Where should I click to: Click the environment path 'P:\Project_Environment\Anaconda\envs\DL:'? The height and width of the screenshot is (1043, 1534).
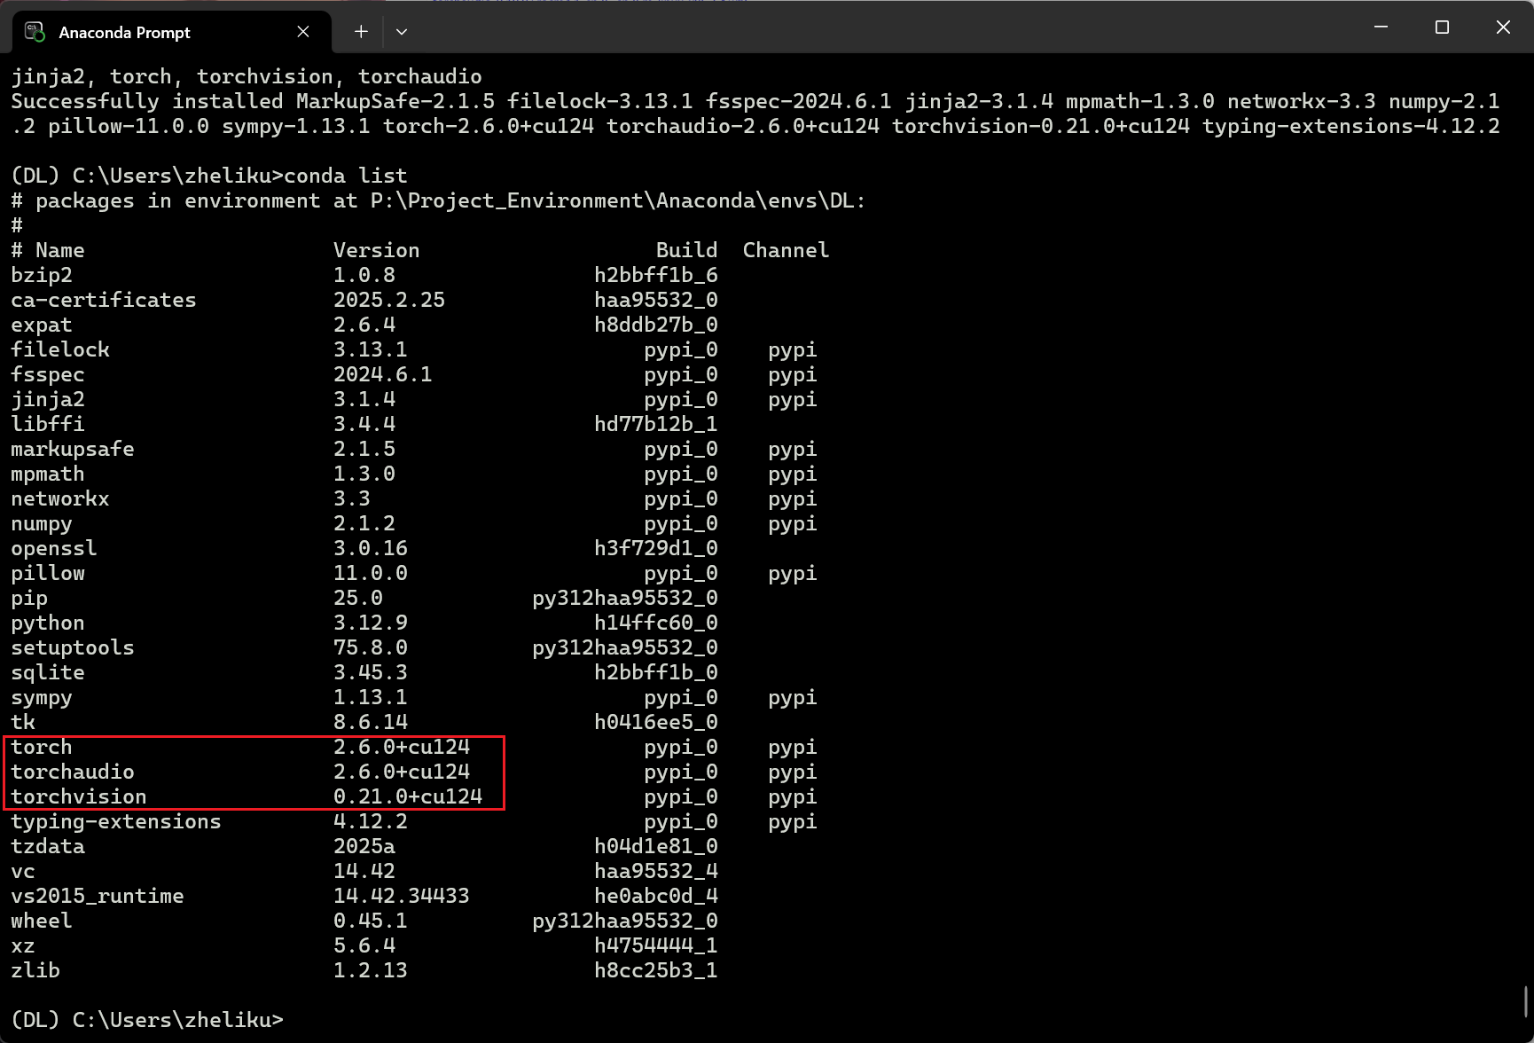tap(618, 201)
